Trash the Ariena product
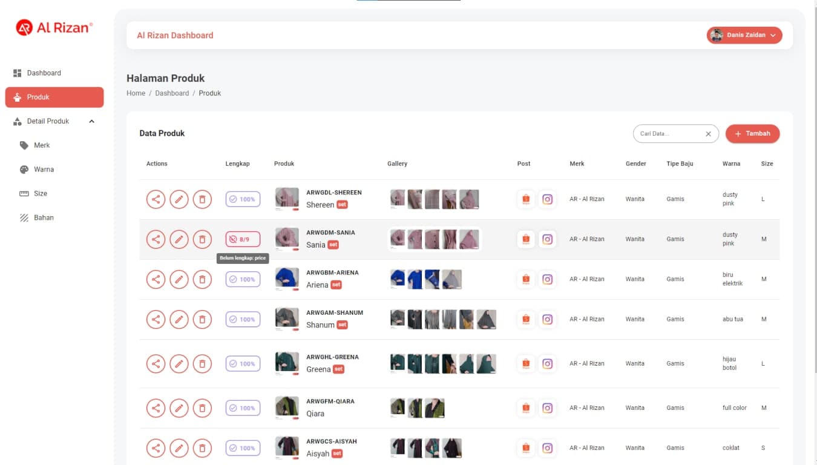The width and height of the screenshot is (817, 465). 202,279
